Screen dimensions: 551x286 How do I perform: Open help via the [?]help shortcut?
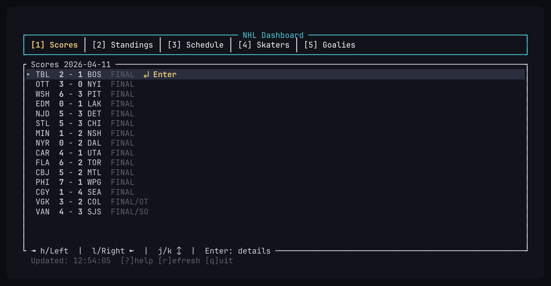(137, 261)
